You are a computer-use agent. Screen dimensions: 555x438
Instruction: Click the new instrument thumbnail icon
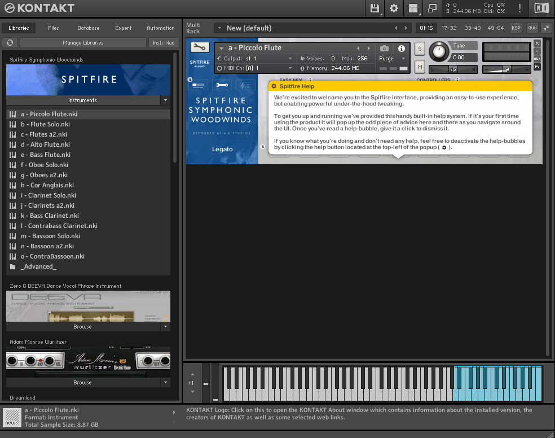pos(12,417)
